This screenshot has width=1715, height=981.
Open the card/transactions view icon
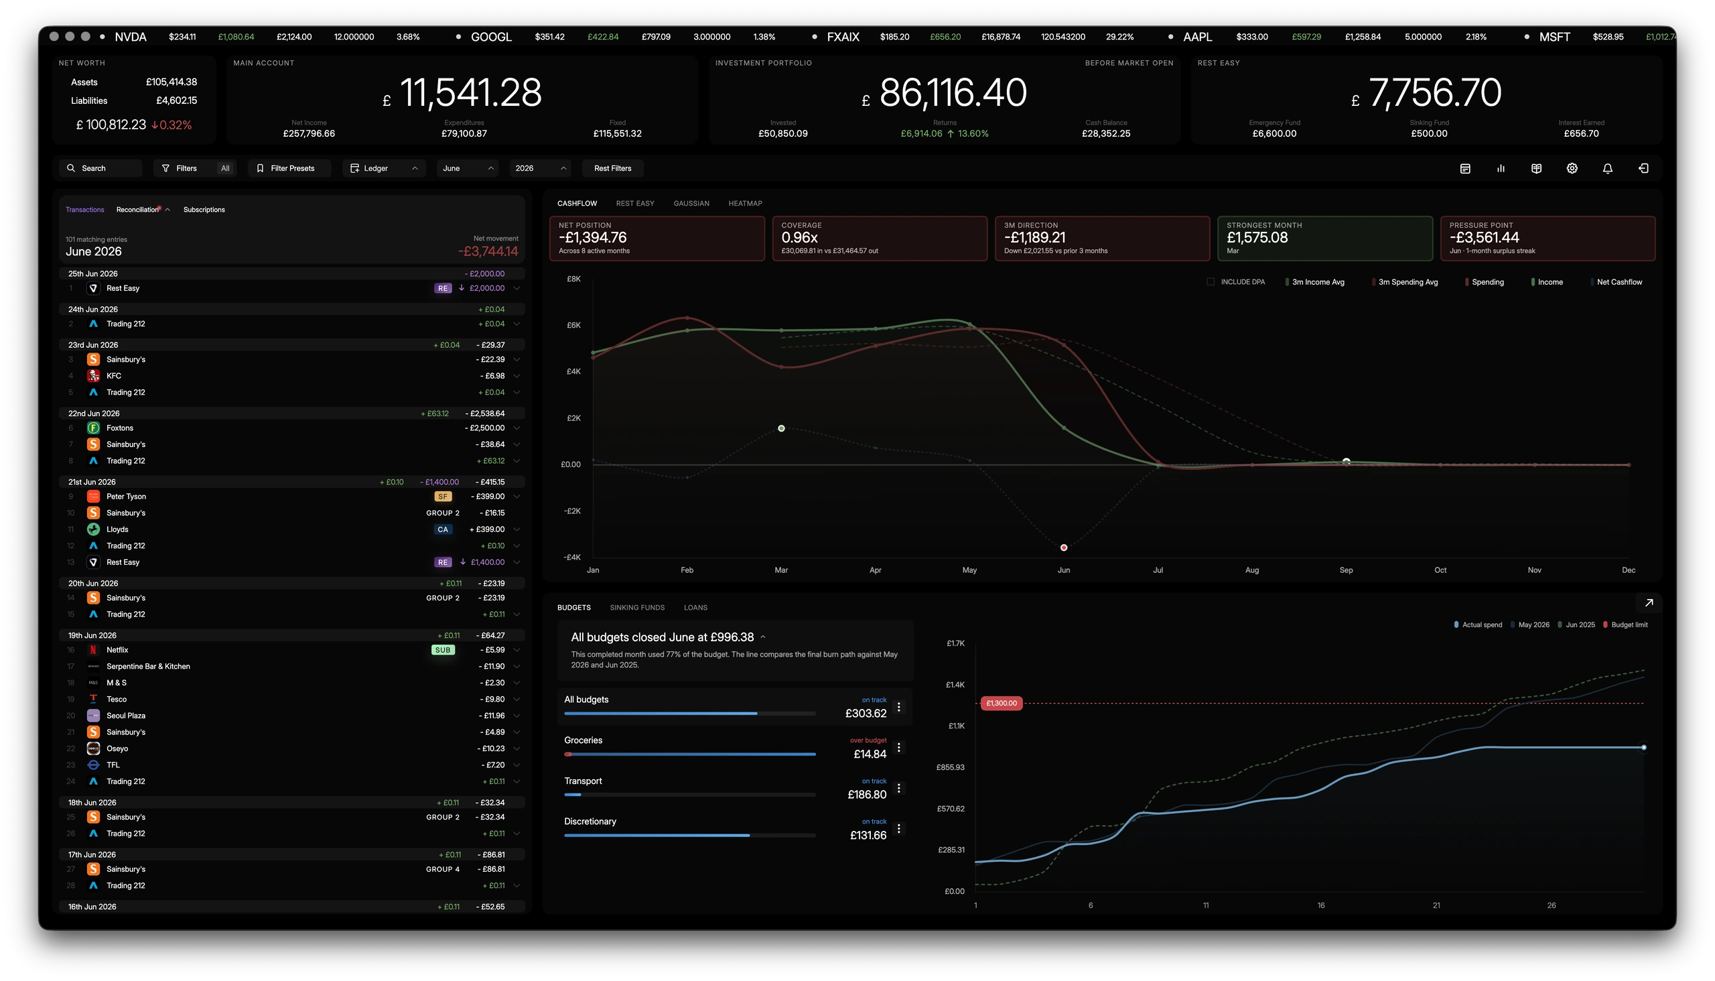pyautogui.click(x=1464, y=168)
